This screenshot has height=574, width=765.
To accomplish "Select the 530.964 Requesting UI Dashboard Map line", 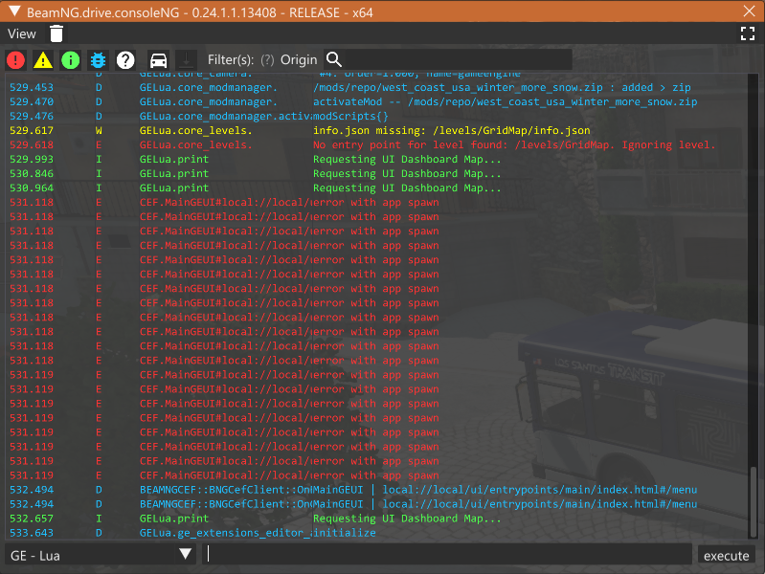I will click(x=376, y=188).
